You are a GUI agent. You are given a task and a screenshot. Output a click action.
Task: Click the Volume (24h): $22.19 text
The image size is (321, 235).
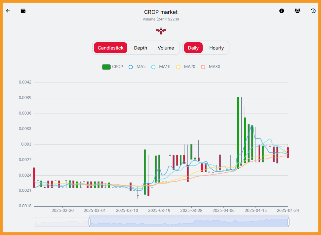(x=161, y=19)
